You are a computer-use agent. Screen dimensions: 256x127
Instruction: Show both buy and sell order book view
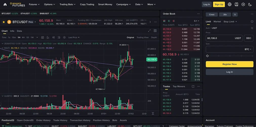coord(164,21)
